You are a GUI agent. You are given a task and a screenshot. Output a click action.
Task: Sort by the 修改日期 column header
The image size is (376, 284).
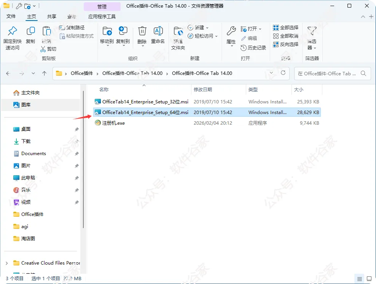(x=203, y=90)
